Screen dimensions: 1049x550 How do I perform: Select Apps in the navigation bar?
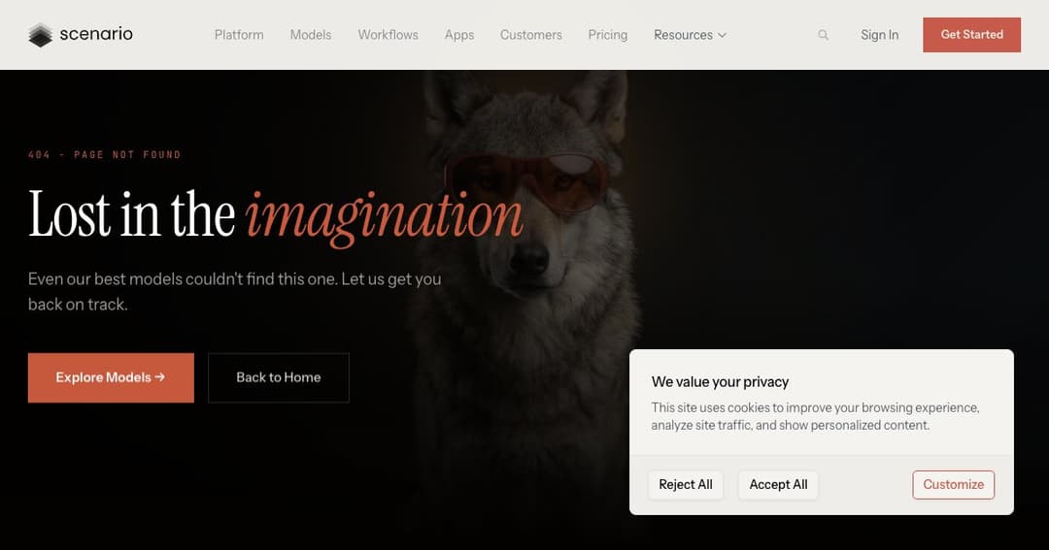click(458, 35)
